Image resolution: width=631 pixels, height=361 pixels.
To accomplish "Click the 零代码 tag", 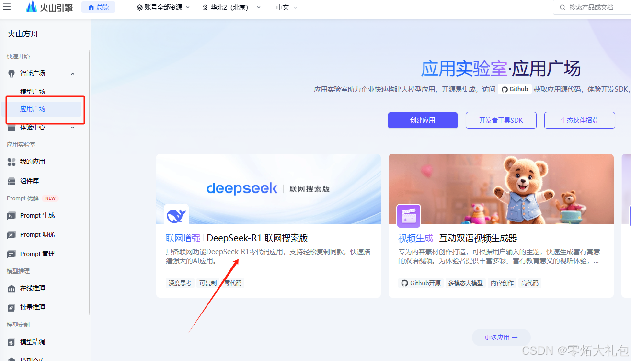I will [x=233, y=283].
